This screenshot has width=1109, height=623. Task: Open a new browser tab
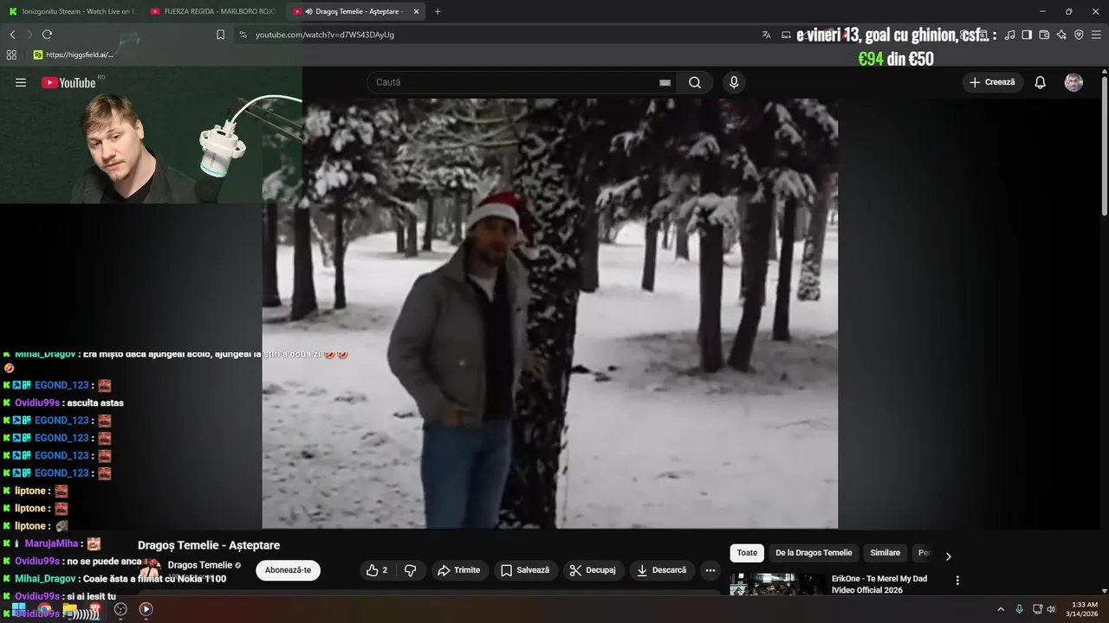[438, 11]
